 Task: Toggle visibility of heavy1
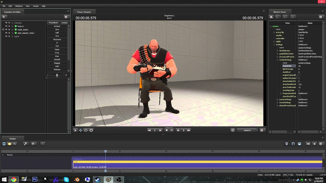coord(6,26)
